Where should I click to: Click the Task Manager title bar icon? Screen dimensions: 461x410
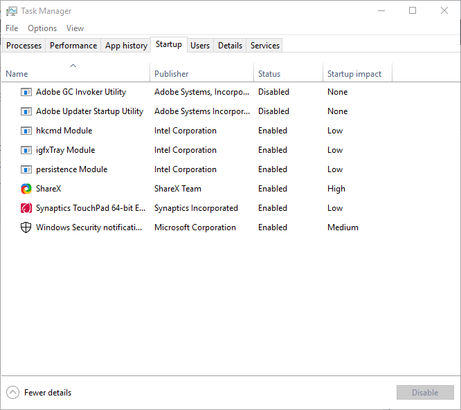point(12,11)
